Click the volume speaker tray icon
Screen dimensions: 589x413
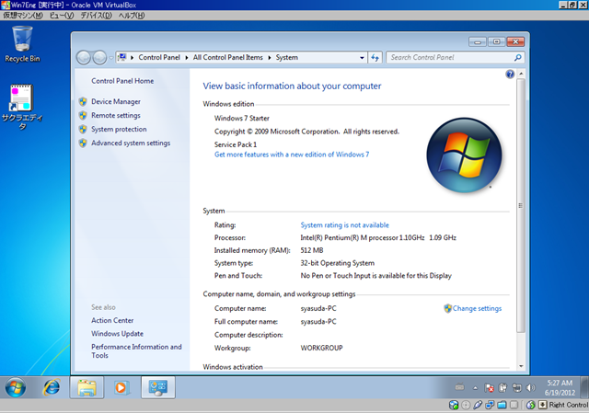click(530, 388)
